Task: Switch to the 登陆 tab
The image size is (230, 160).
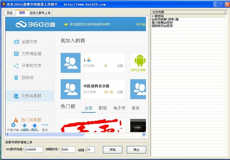Action: pos(22,13)
